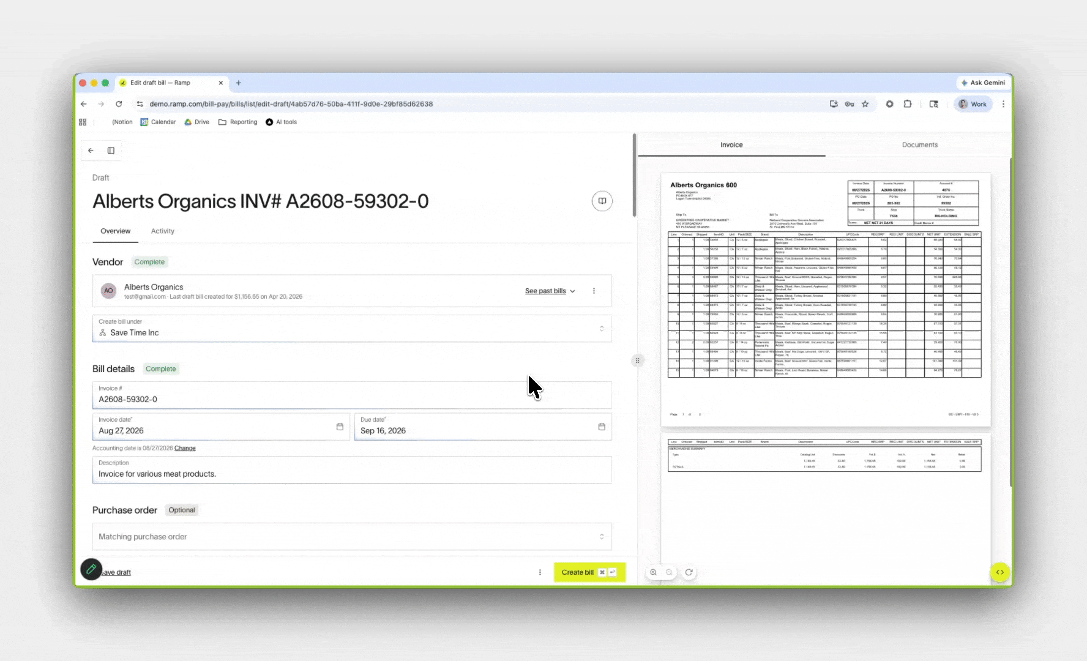The height and width of the screenshot is (661, 1087).
Task: Go forward in the browser
Action: coord(101,104)
